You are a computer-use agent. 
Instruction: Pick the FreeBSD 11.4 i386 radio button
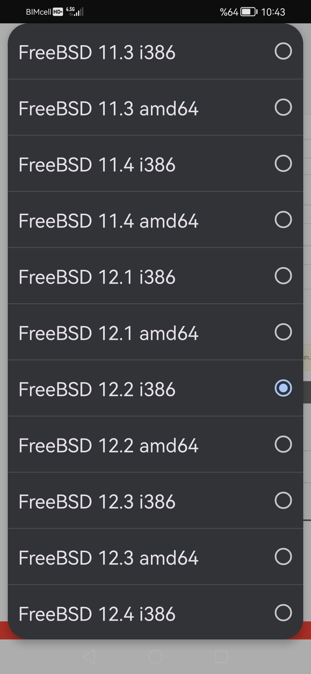click(x=283, y=164)
